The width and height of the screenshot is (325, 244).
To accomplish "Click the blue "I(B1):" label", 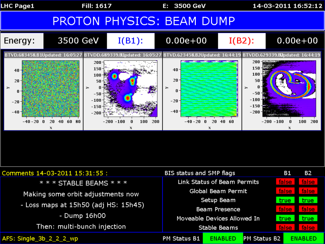I will (x=130, y=41).
